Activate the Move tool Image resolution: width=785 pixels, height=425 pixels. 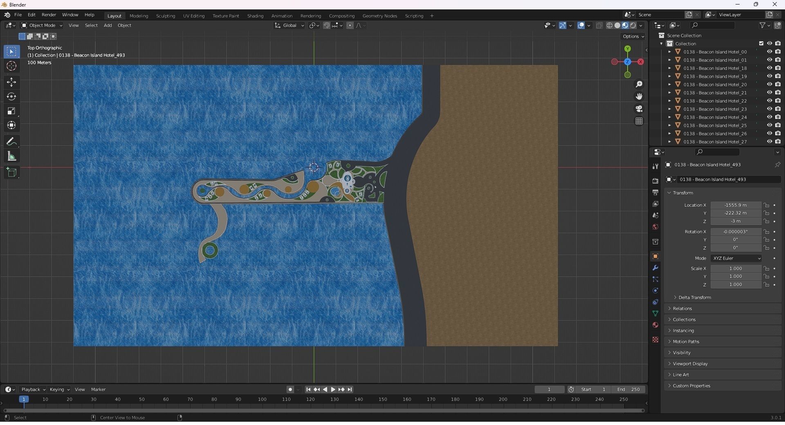11,82
